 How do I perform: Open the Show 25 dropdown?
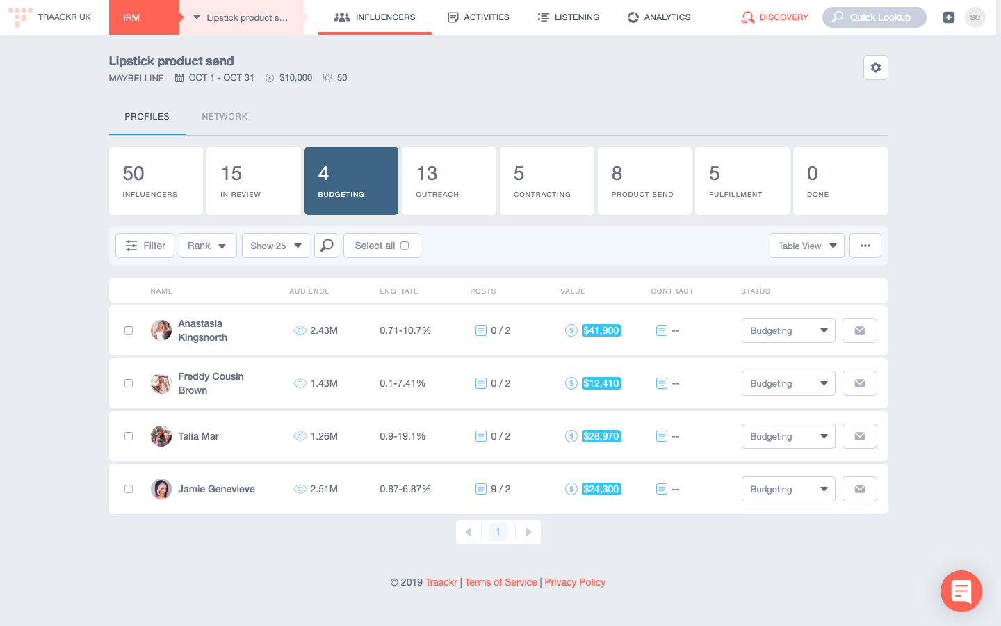275,246
